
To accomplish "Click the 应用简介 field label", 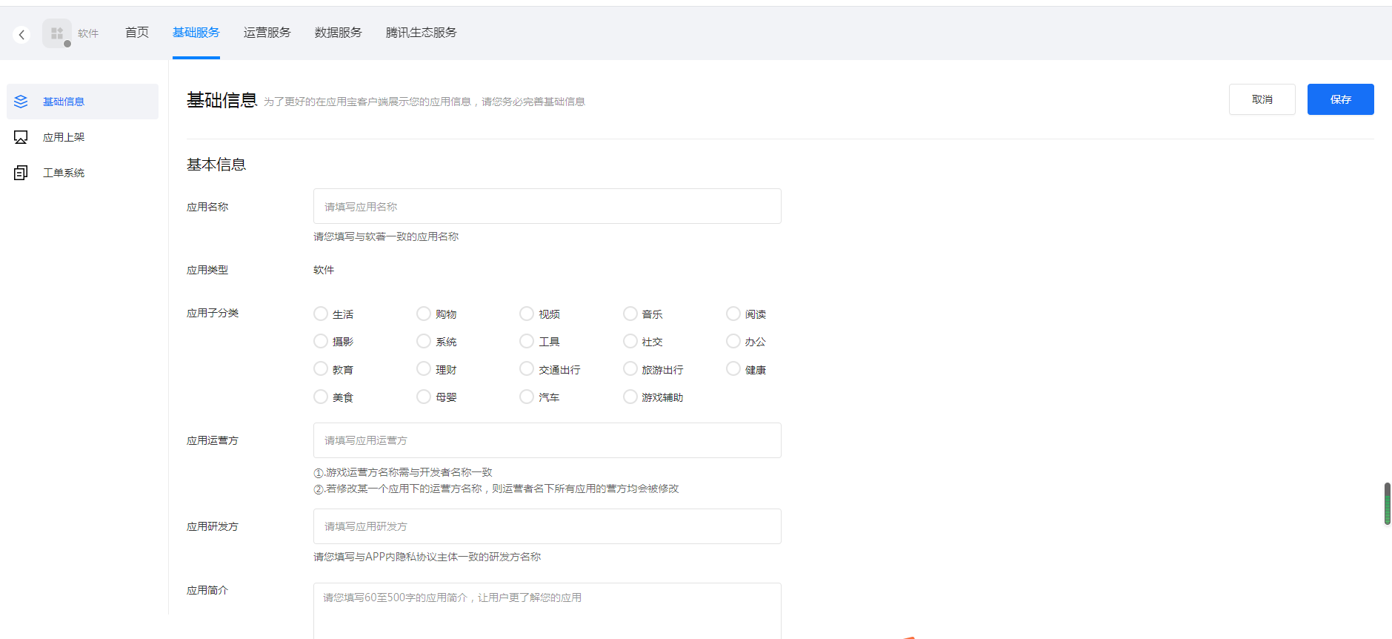I will [207, 590].
